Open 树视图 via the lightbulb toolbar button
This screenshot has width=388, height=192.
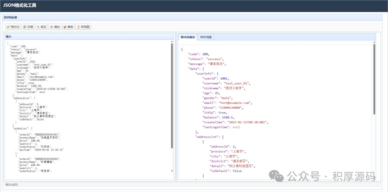[x=83, y=27]
